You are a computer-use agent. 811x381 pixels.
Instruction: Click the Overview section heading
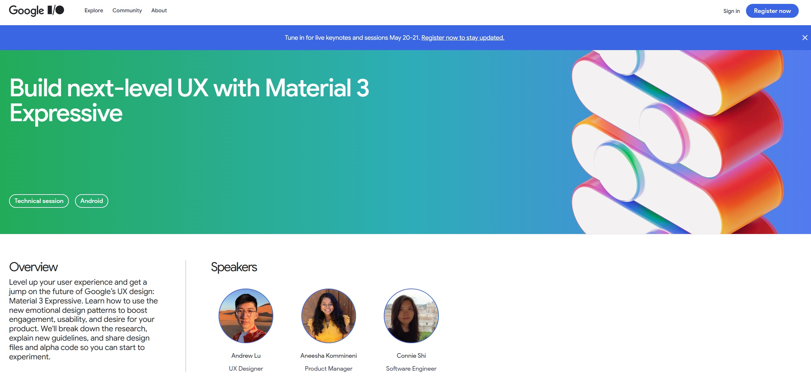(x=33, y=267)
